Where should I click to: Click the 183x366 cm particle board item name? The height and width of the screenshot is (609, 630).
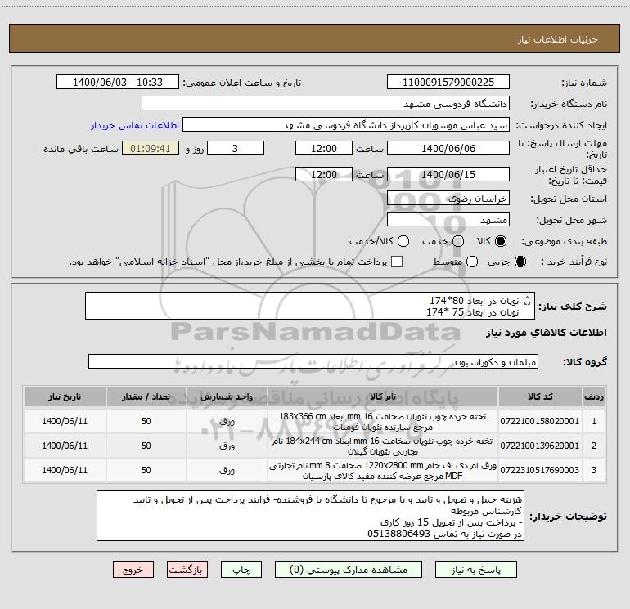coord(383,422)
